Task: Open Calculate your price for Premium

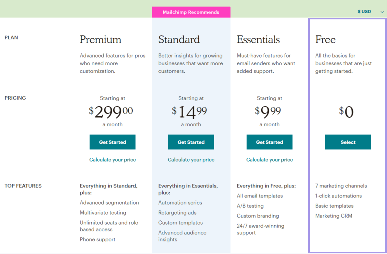Action: [112, 160]
